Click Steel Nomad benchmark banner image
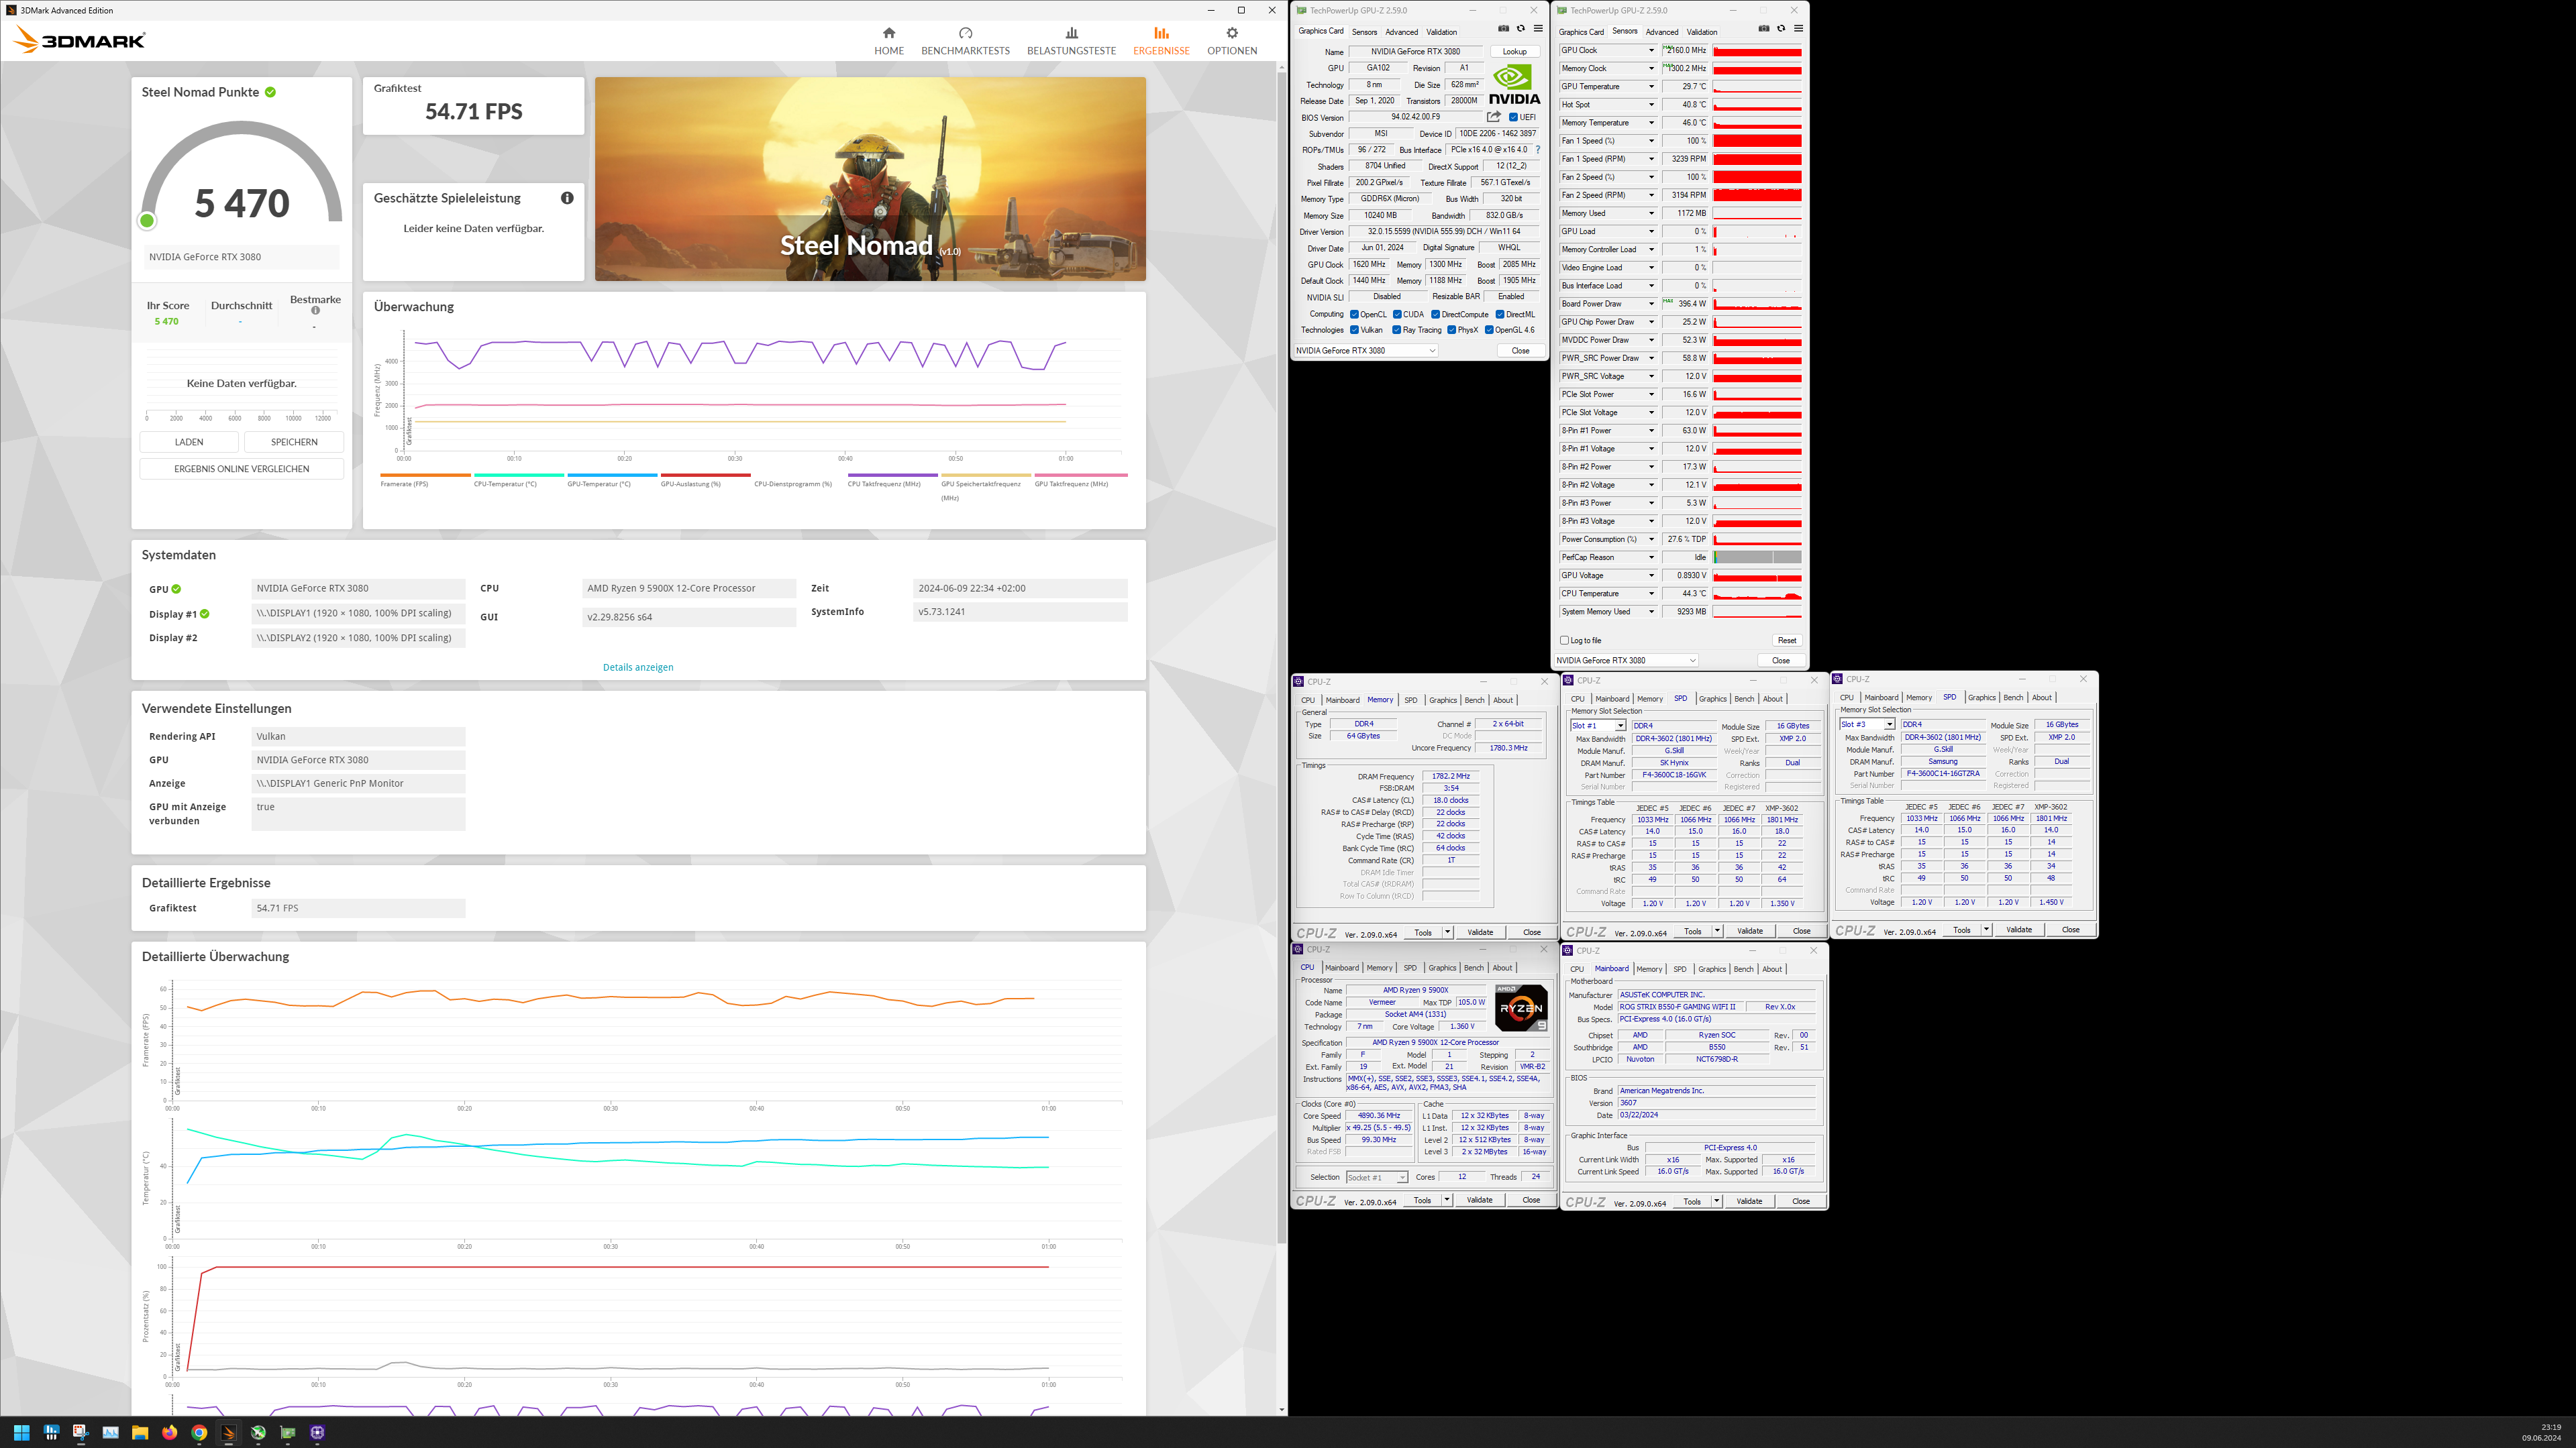This screenshot has height=1448, width=2576. [x=870, y=179]
